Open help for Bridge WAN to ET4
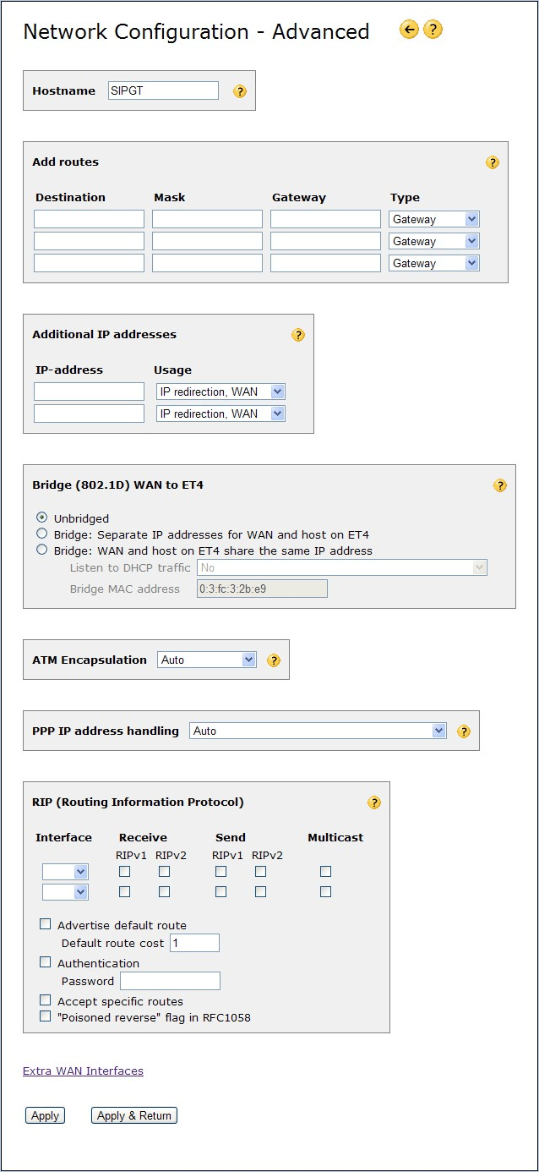539x1172 pixels. coord(500,485)
